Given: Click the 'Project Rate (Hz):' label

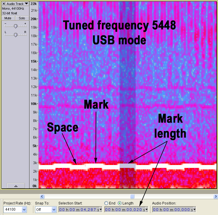Looking at the screenshot, I should [x=17, y=203].
